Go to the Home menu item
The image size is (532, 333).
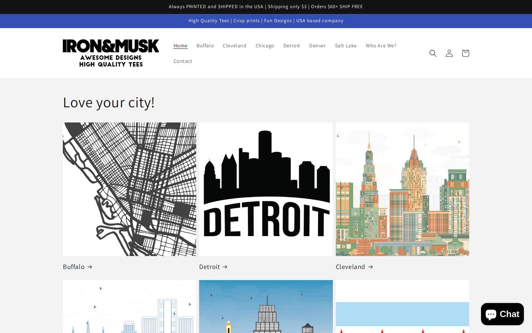click(181, 46)
